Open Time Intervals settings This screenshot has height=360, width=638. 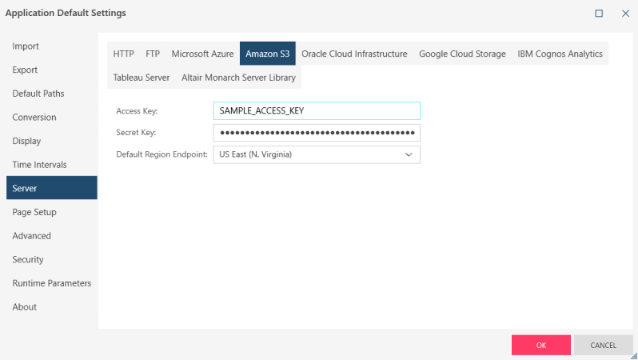pyautogui.click(x=39, y=165)
